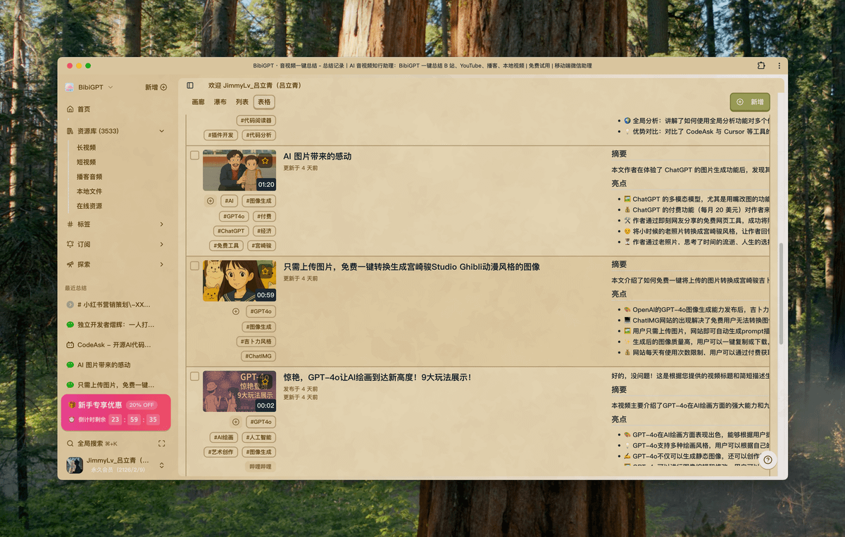Click the star icon on 01:20 thumbnail
Screen dimensions: 845x537
point(265,161)
